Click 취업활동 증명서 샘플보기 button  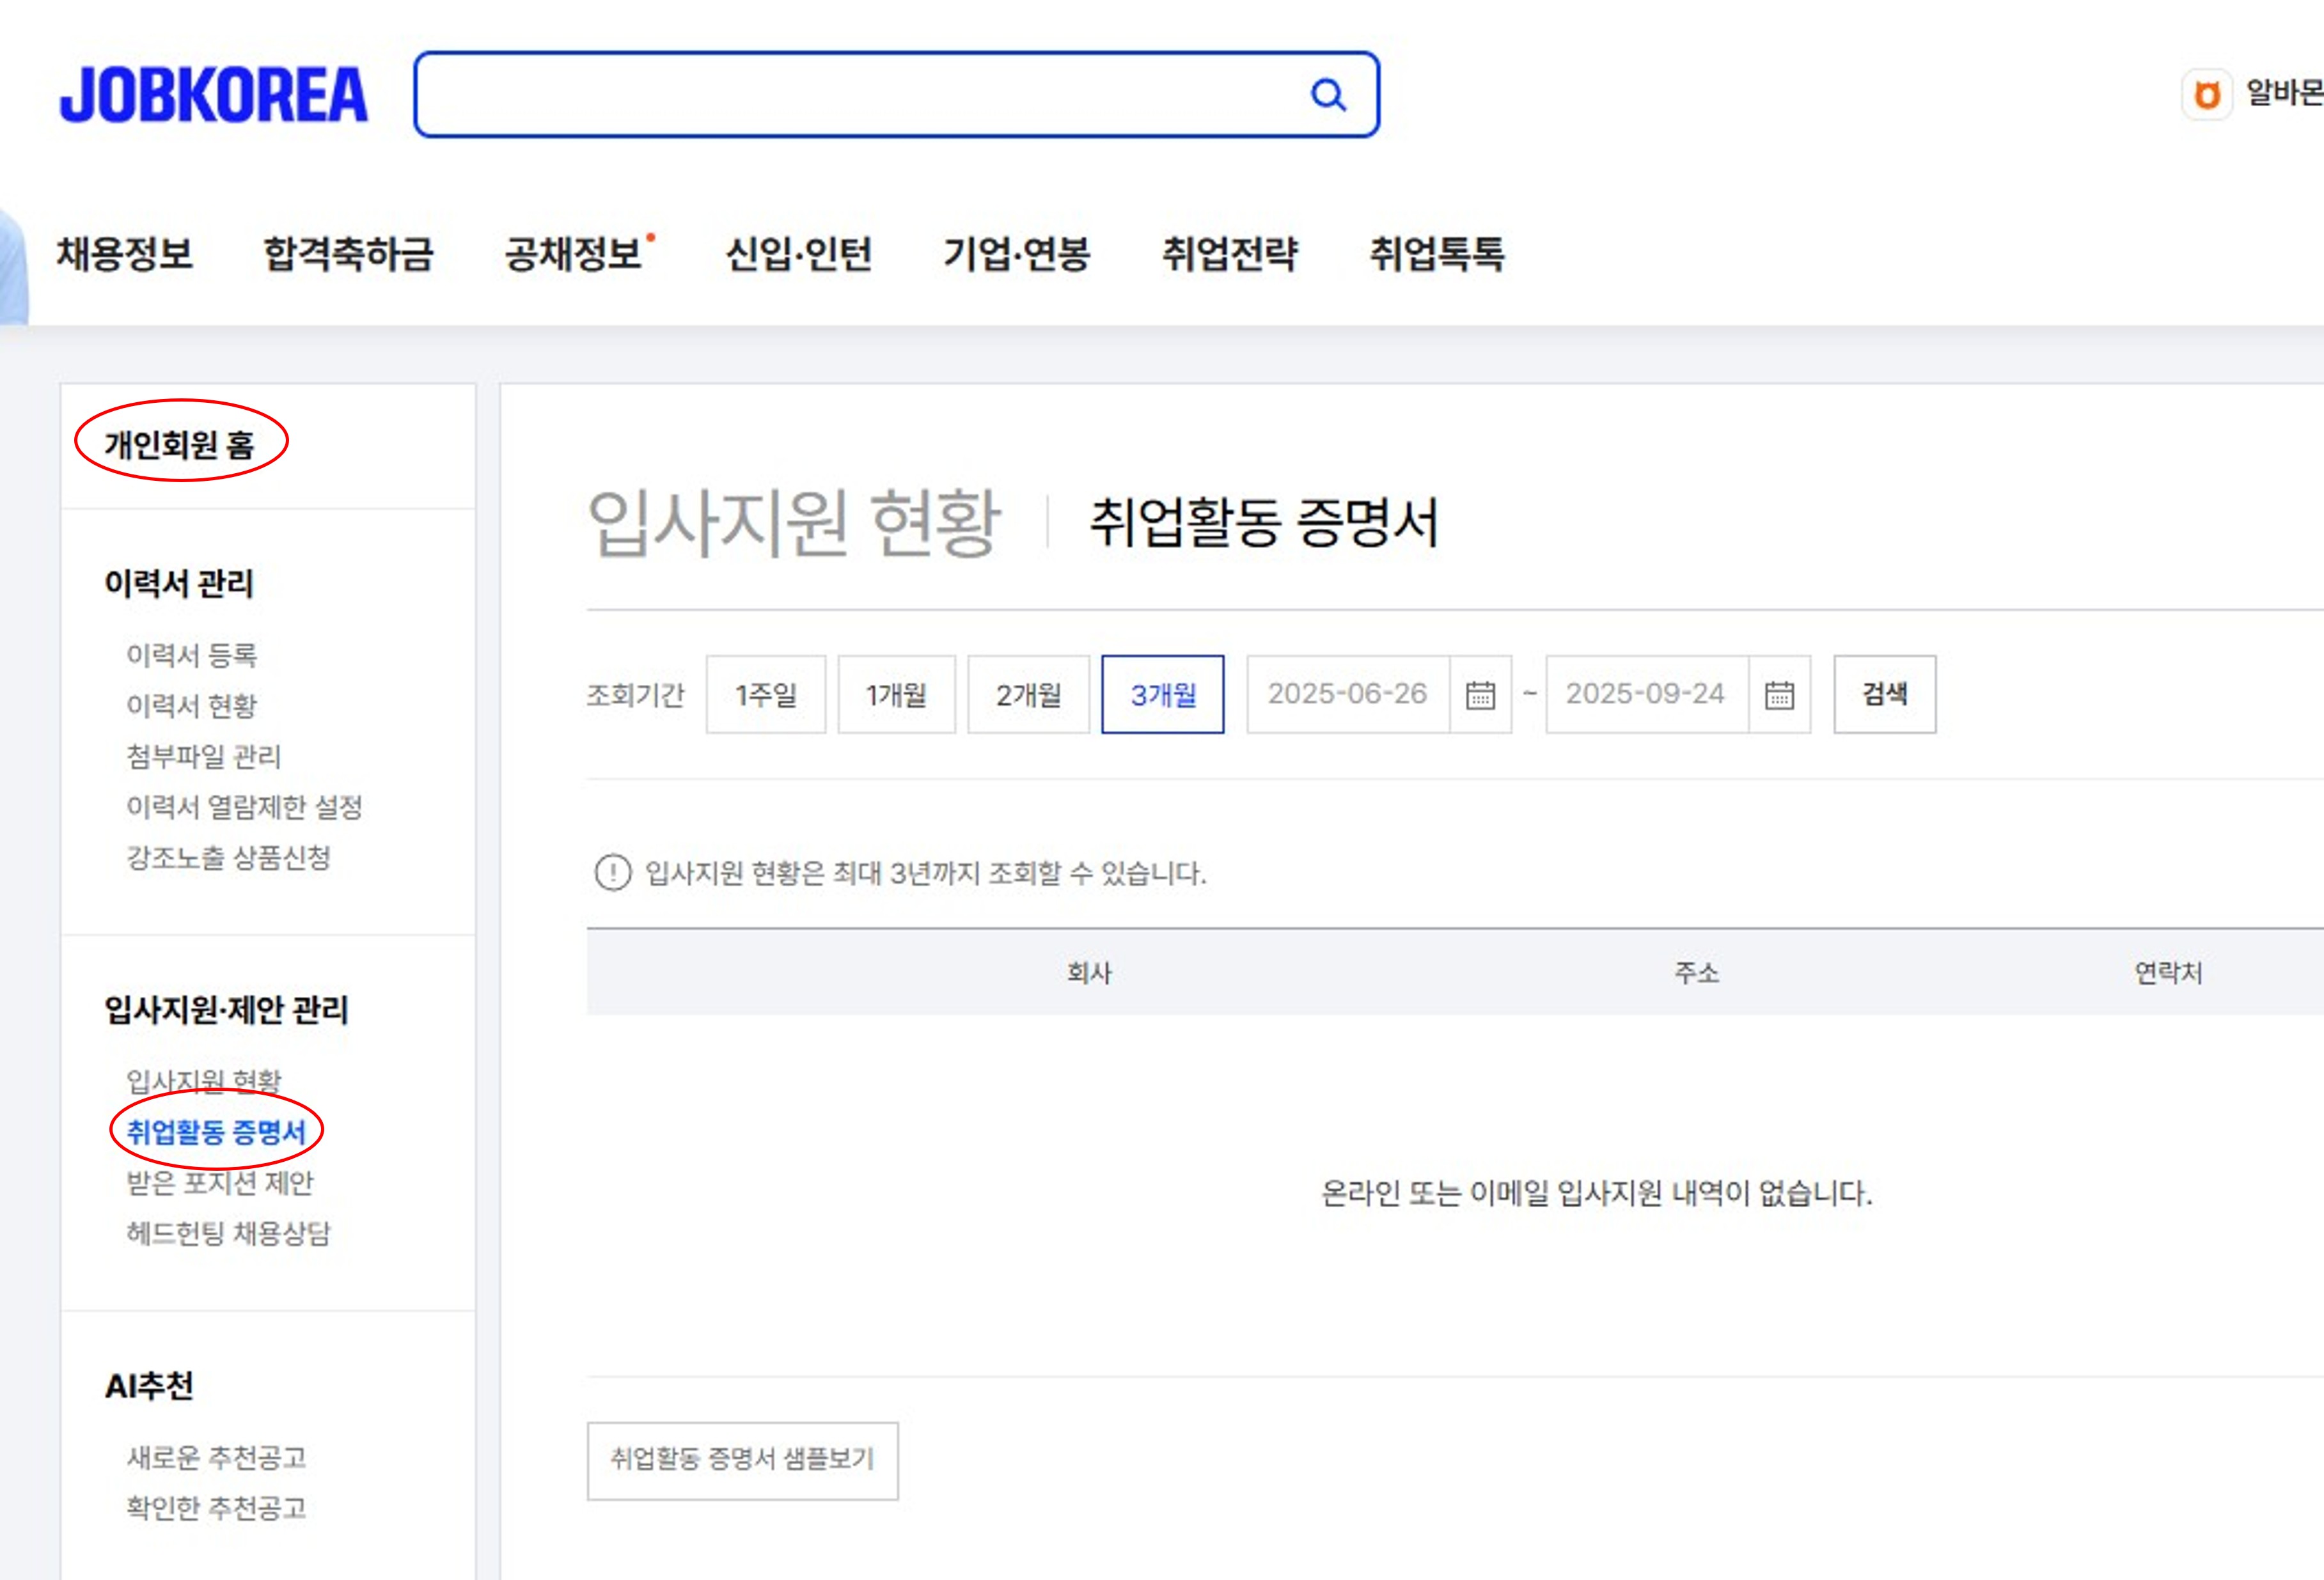pyautogui.click(x=742, y=1460)
